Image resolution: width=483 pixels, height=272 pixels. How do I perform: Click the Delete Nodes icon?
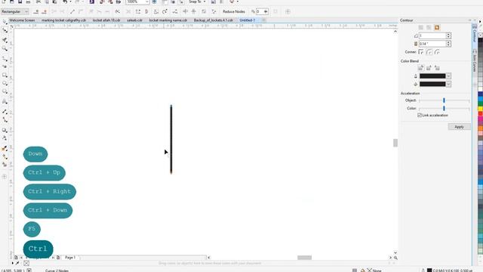pos(44,12)
